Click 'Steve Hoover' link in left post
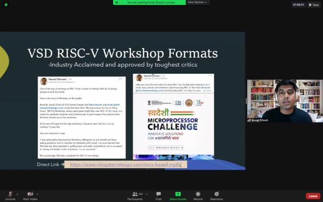Viewport: 323px width, 202px height. (95, 105)
